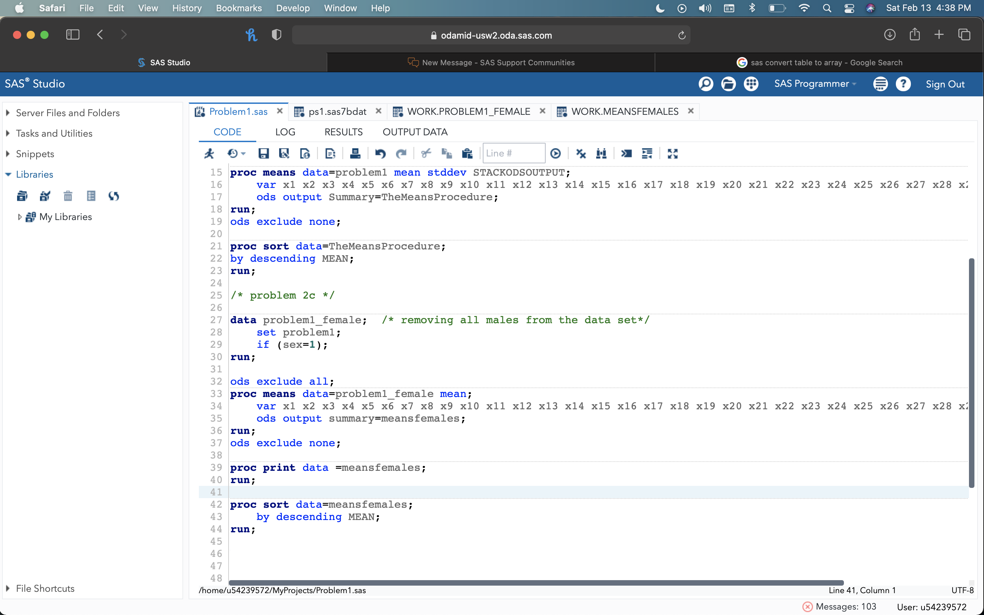Click the Print code icon
Viewport: 984px width, 615px height.
pyautogui.click(x=355, y=153)
